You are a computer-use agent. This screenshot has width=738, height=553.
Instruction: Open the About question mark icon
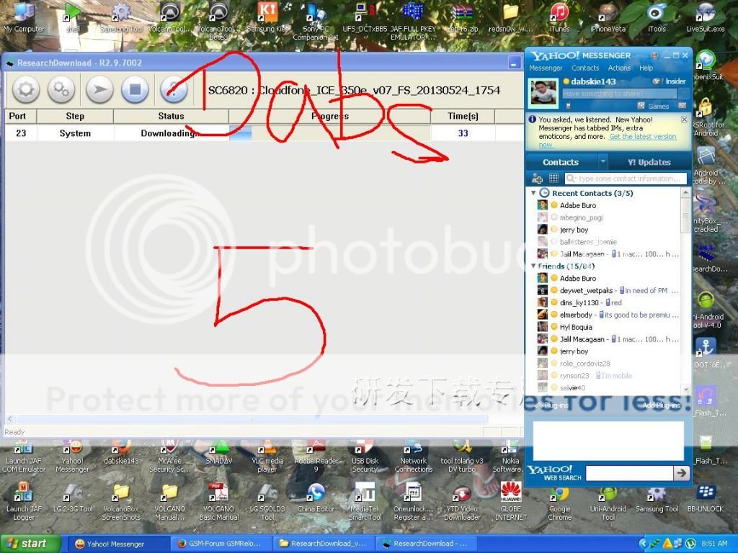(173, 90)
